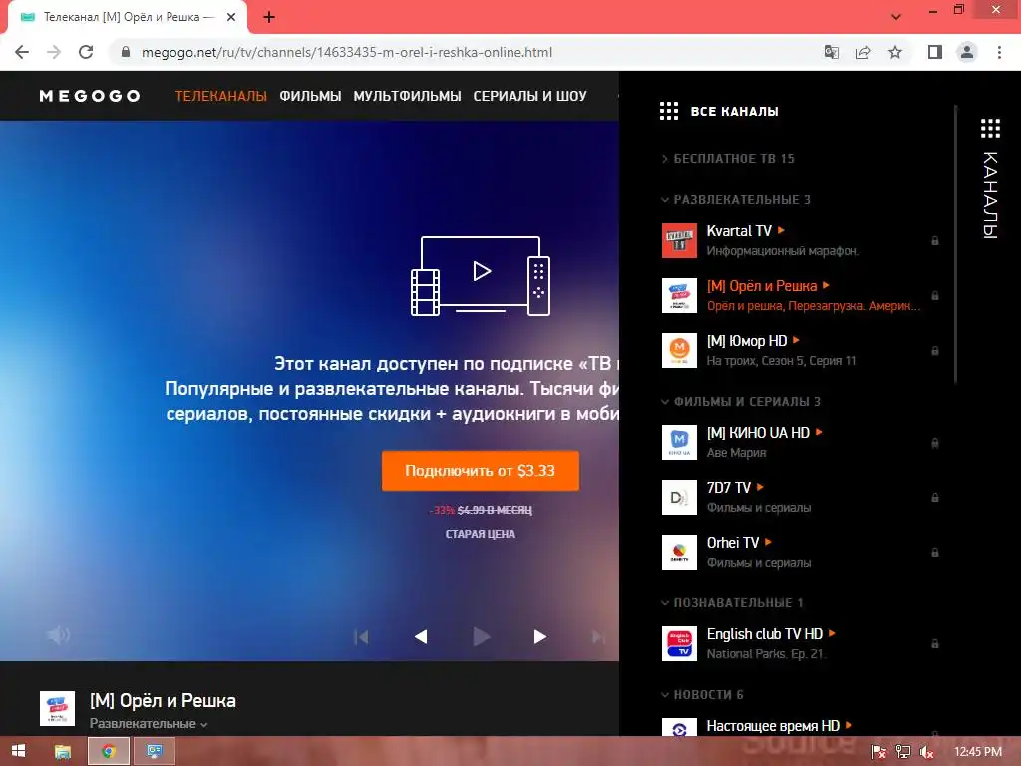
Task: Click the Подключить от $3.33 button
Action: (x=480, y=471)
